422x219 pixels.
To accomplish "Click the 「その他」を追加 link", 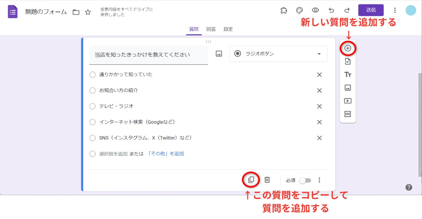I will click(x=165, y=154).
